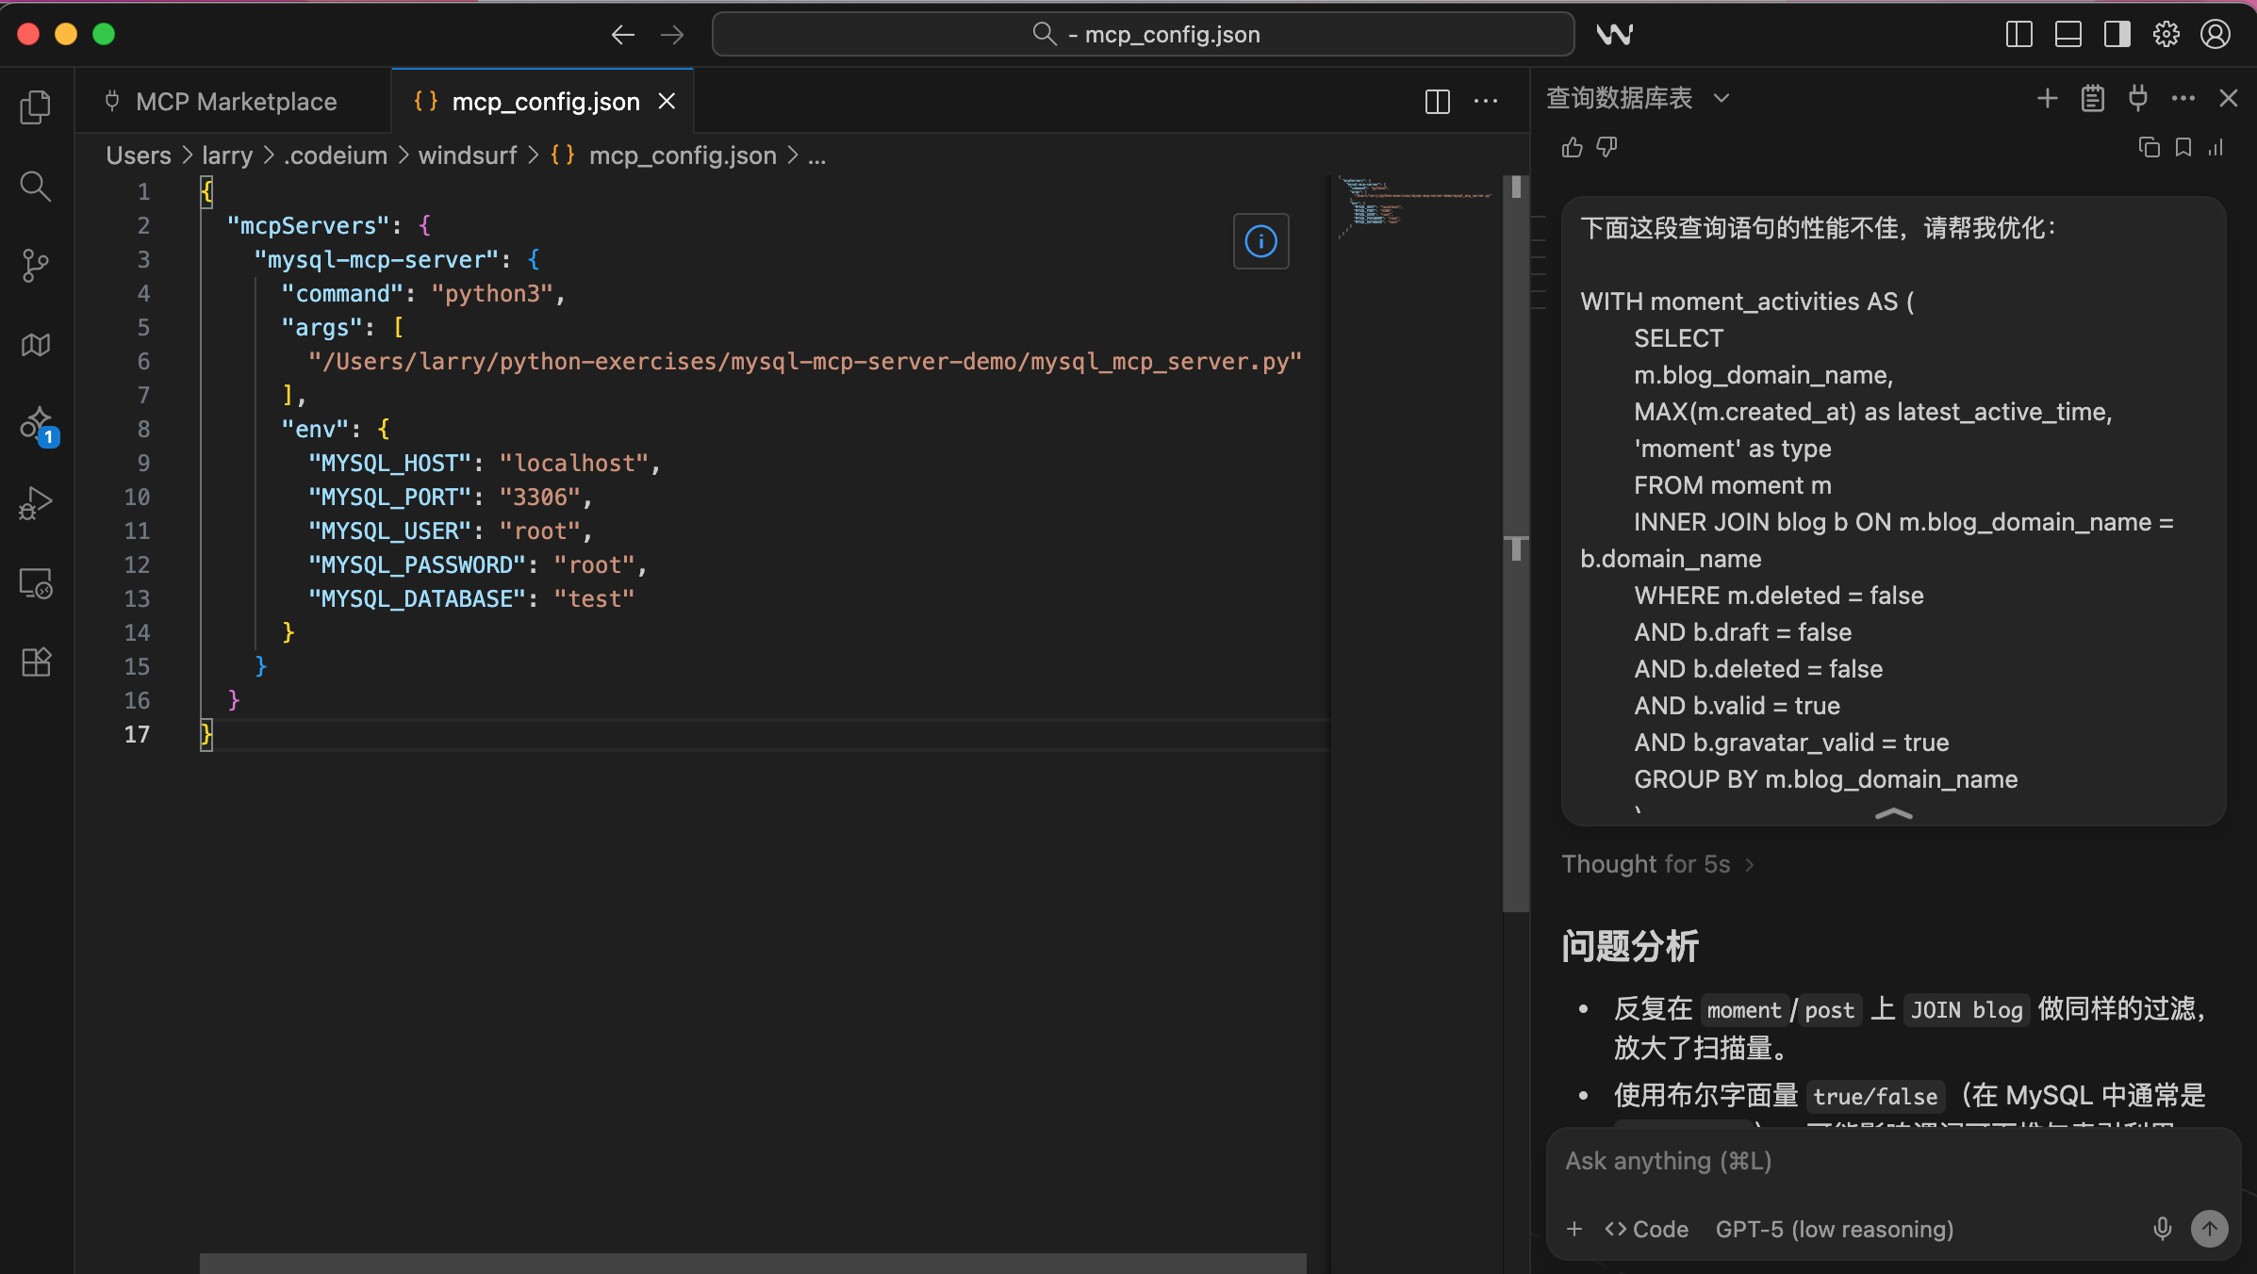Select the Run and Debug sidebar icon
The image size is (2257, 1274).
coord(35,502)
